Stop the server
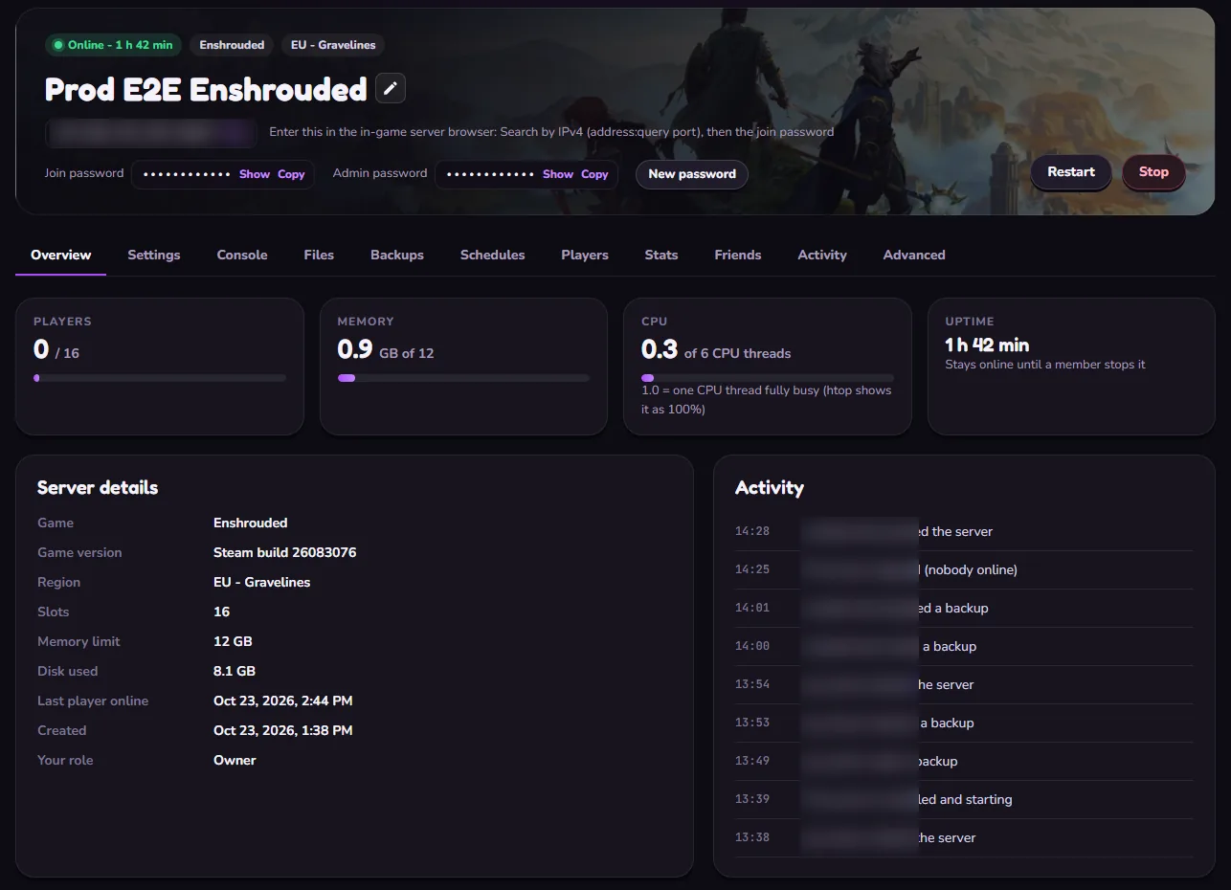 click(1153, 172)
